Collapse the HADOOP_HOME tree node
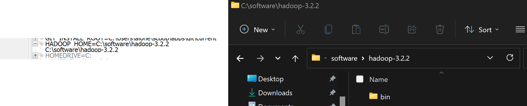527x106 pixels. (x=35, y=44)
